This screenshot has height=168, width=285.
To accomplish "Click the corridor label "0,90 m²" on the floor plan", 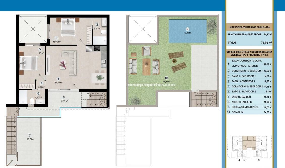I will tap(41, 87).
